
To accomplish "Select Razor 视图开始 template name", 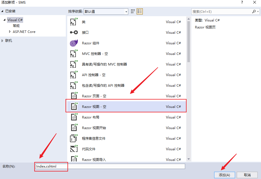I will coord(94,128).
